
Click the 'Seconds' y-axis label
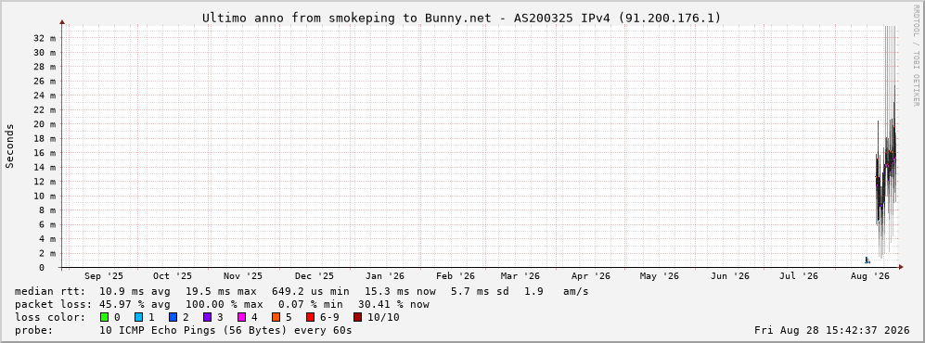pyautogui.click(x=9, y=146)
